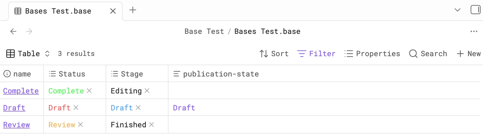Open the Review note link
Screen dimensions: 483x140
point(16,125)
